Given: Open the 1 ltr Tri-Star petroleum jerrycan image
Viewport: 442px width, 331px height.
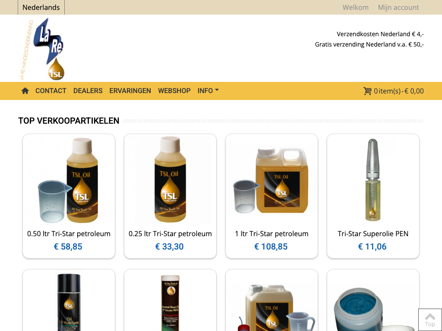Looking at the screenshot, I should click(272, 180).
